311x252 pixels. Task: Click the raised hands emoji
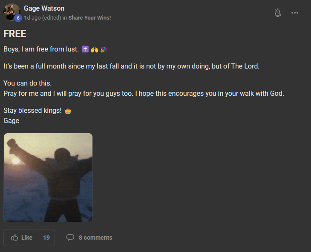(95, 49)
